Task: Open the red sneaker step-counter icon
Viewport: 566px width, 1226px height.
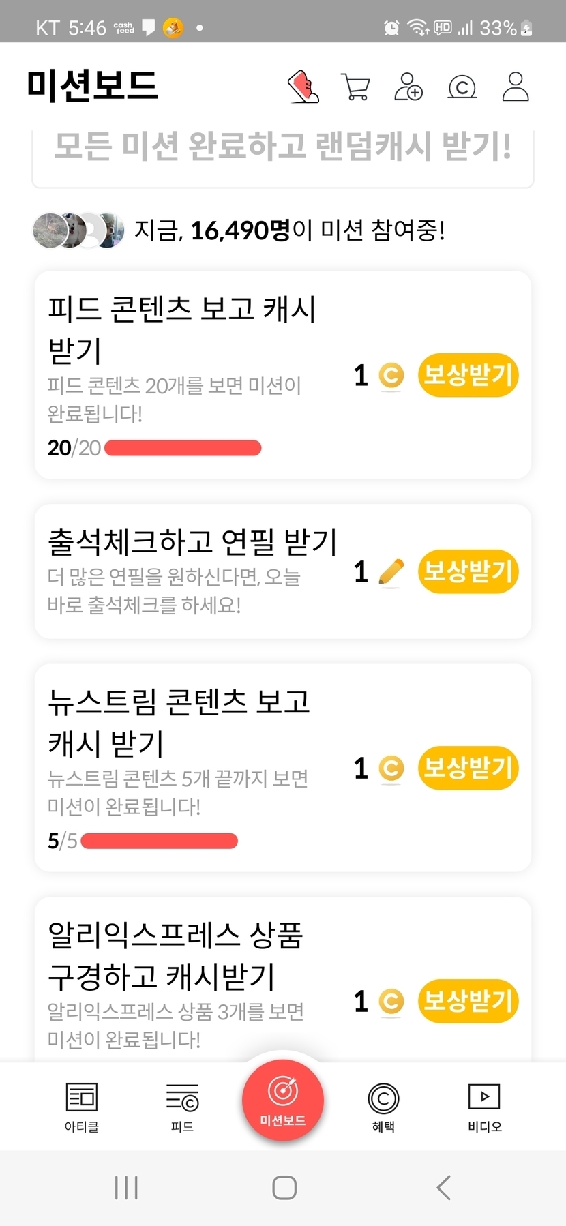Action: pos(304,87)
